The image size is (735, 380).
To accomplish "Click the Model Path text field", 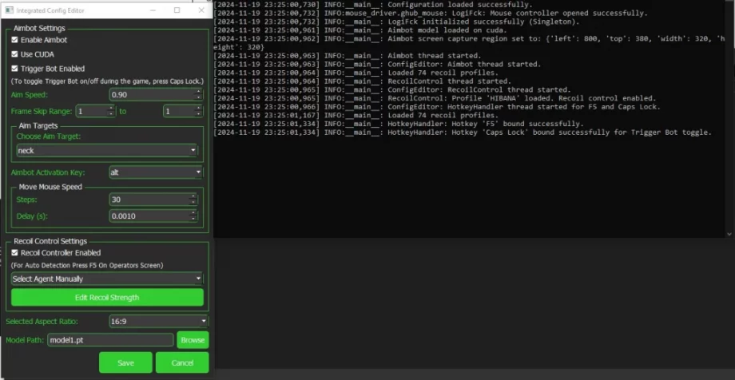I will coord(110,340).
